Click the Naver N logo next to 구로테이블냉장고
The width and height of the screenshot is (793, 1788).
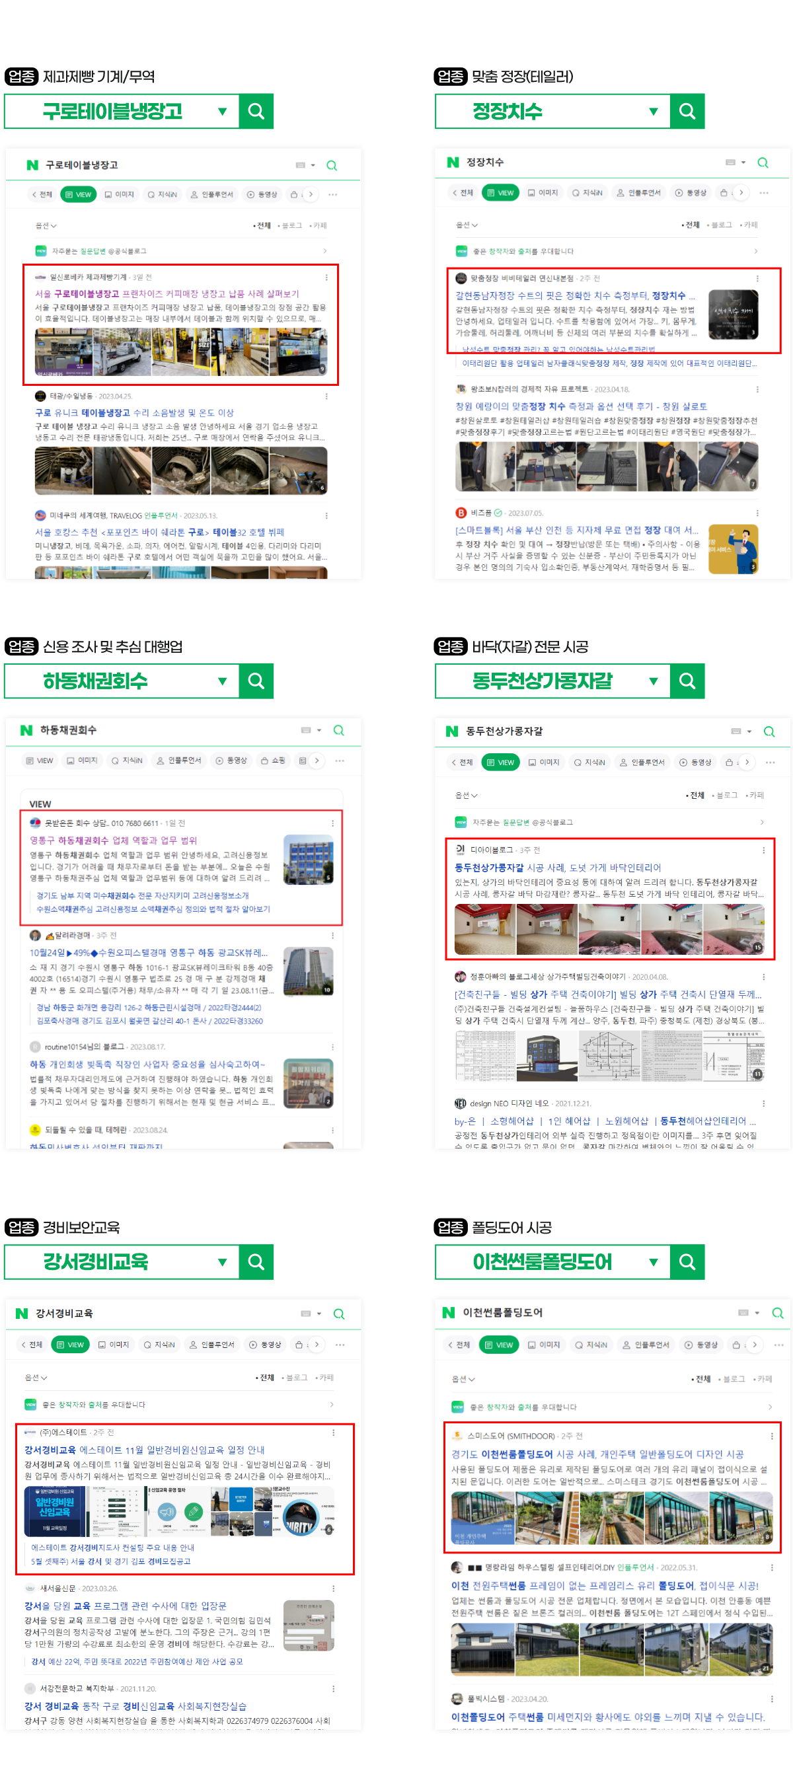click(32, 165)
